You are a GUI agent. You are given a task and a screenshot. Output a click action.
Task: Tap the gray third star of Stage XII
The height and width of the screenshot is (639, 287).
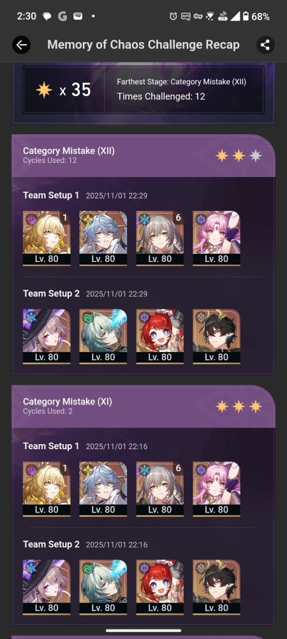point(255,156)
